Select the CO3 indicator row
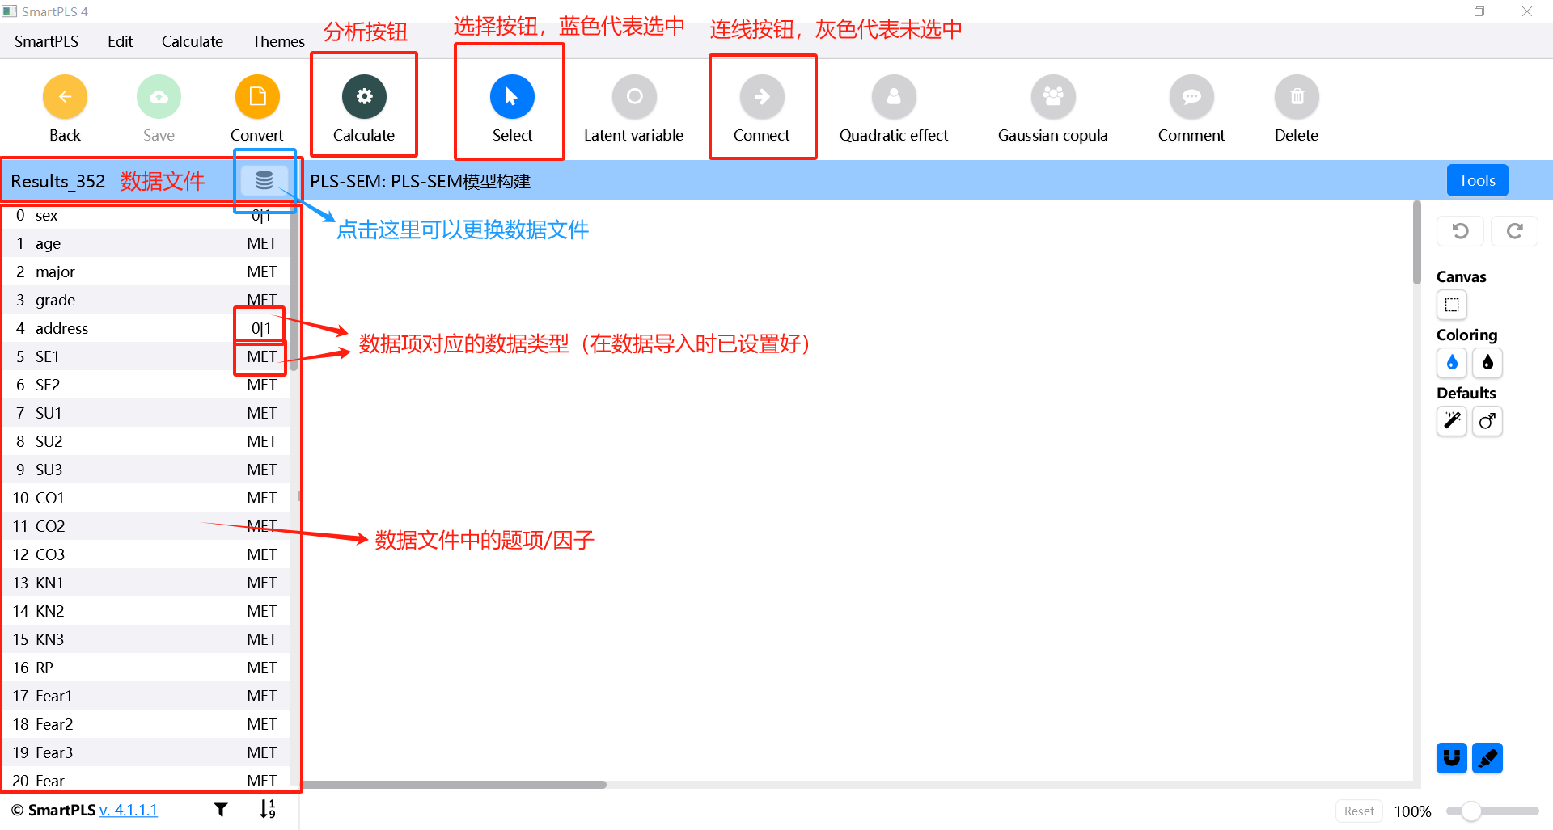 (x=146, y=554)
